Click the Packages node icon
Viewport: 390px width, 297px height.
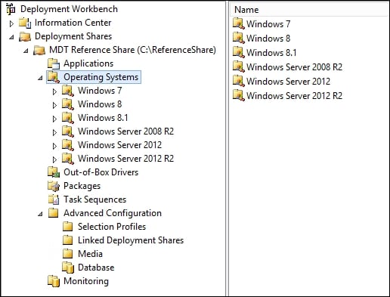[x=54, y=186]
